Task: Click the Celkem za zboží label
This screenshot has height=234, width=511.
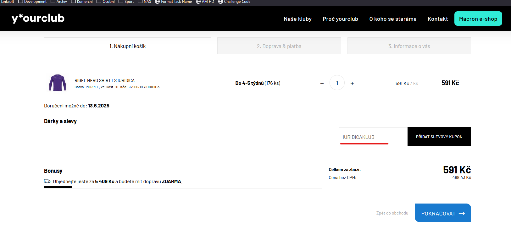Action: 345,170
